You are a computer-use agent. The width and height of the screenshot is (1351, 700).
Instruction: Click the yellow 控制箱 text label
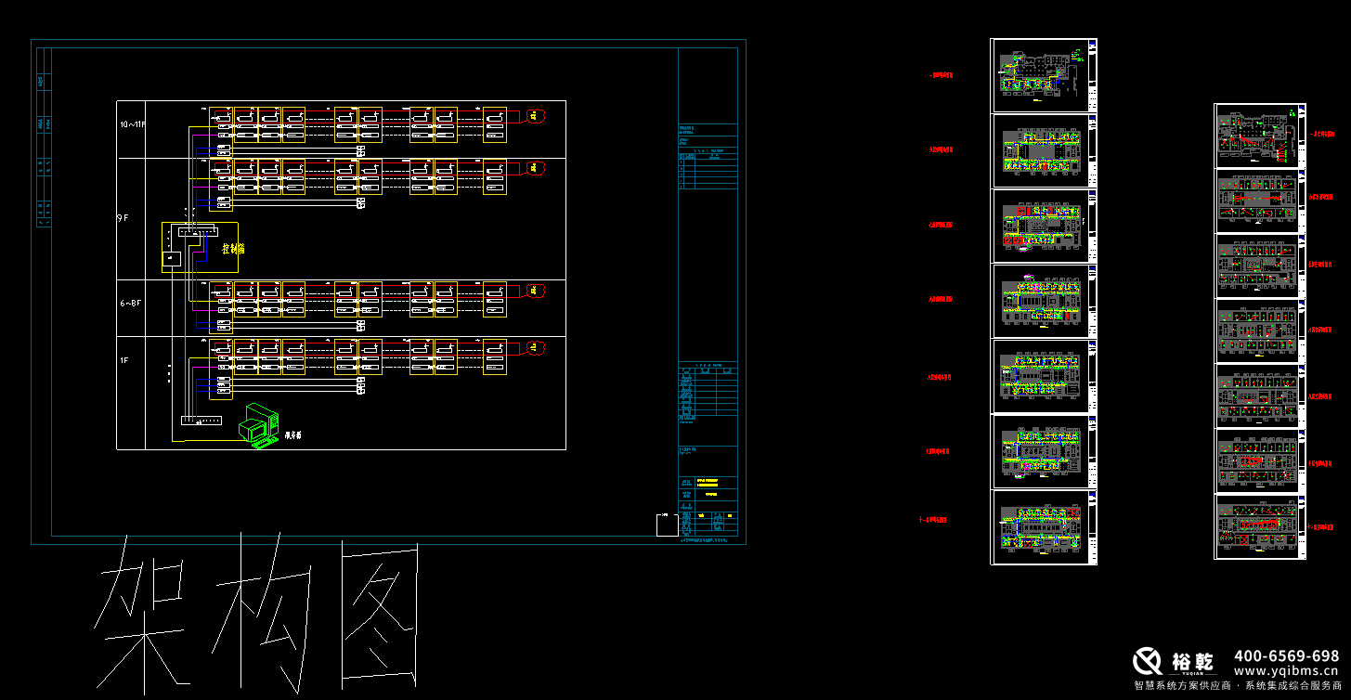(232, 249)
